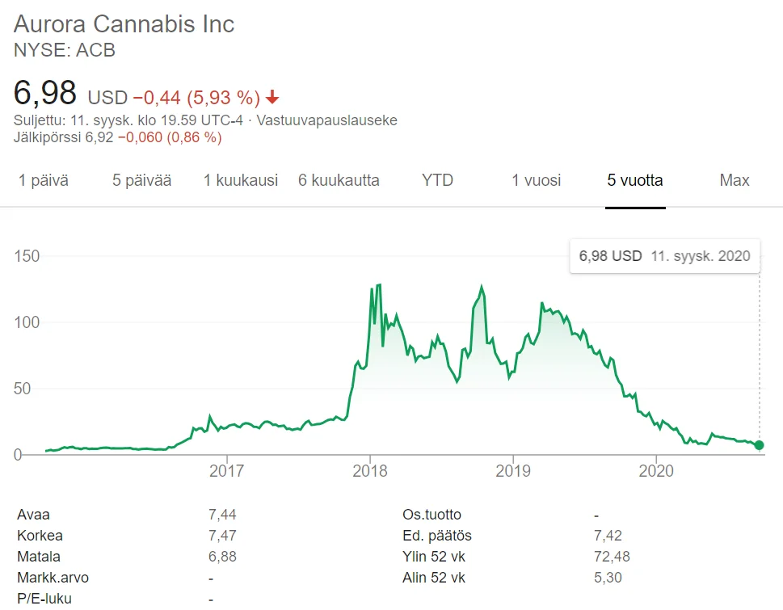The image size is (783, 610).
Task: Click the red down arrow price-change icon
Action: pyautogui.click(x=272, y=98)
